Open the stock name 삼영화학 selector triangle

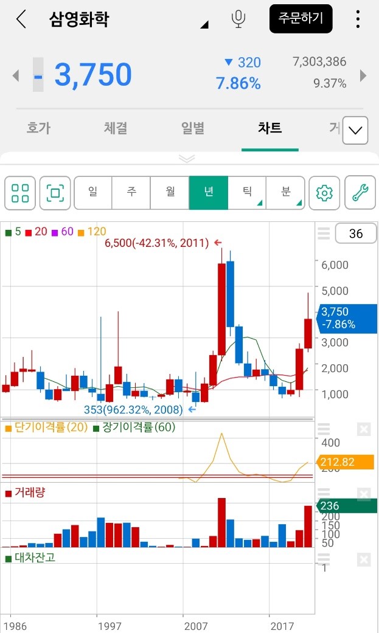click(x=204, y=25)
